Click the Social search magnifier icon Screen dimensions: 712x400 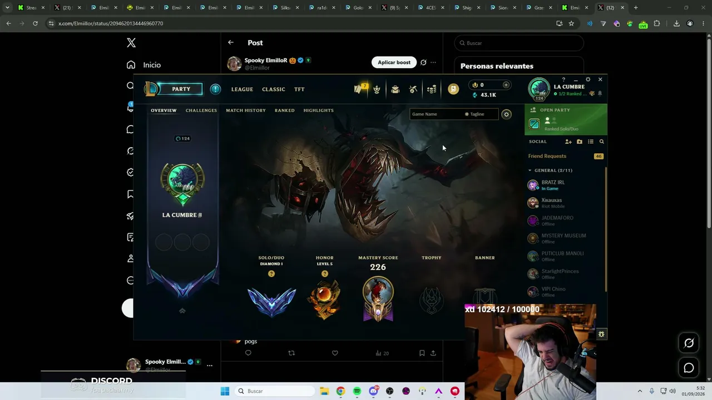click(x=601, y=142)
